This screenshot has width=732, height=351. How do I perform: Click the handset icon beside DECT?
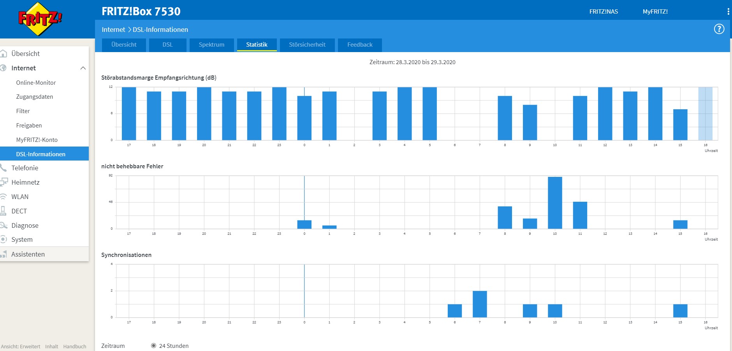point(4,211)
